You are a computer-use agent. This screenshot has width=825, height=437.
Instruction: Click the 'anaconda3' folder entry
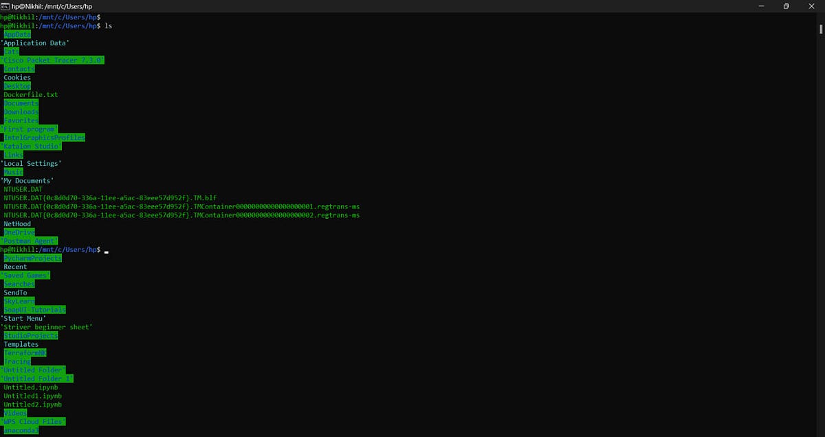(21, 429)
